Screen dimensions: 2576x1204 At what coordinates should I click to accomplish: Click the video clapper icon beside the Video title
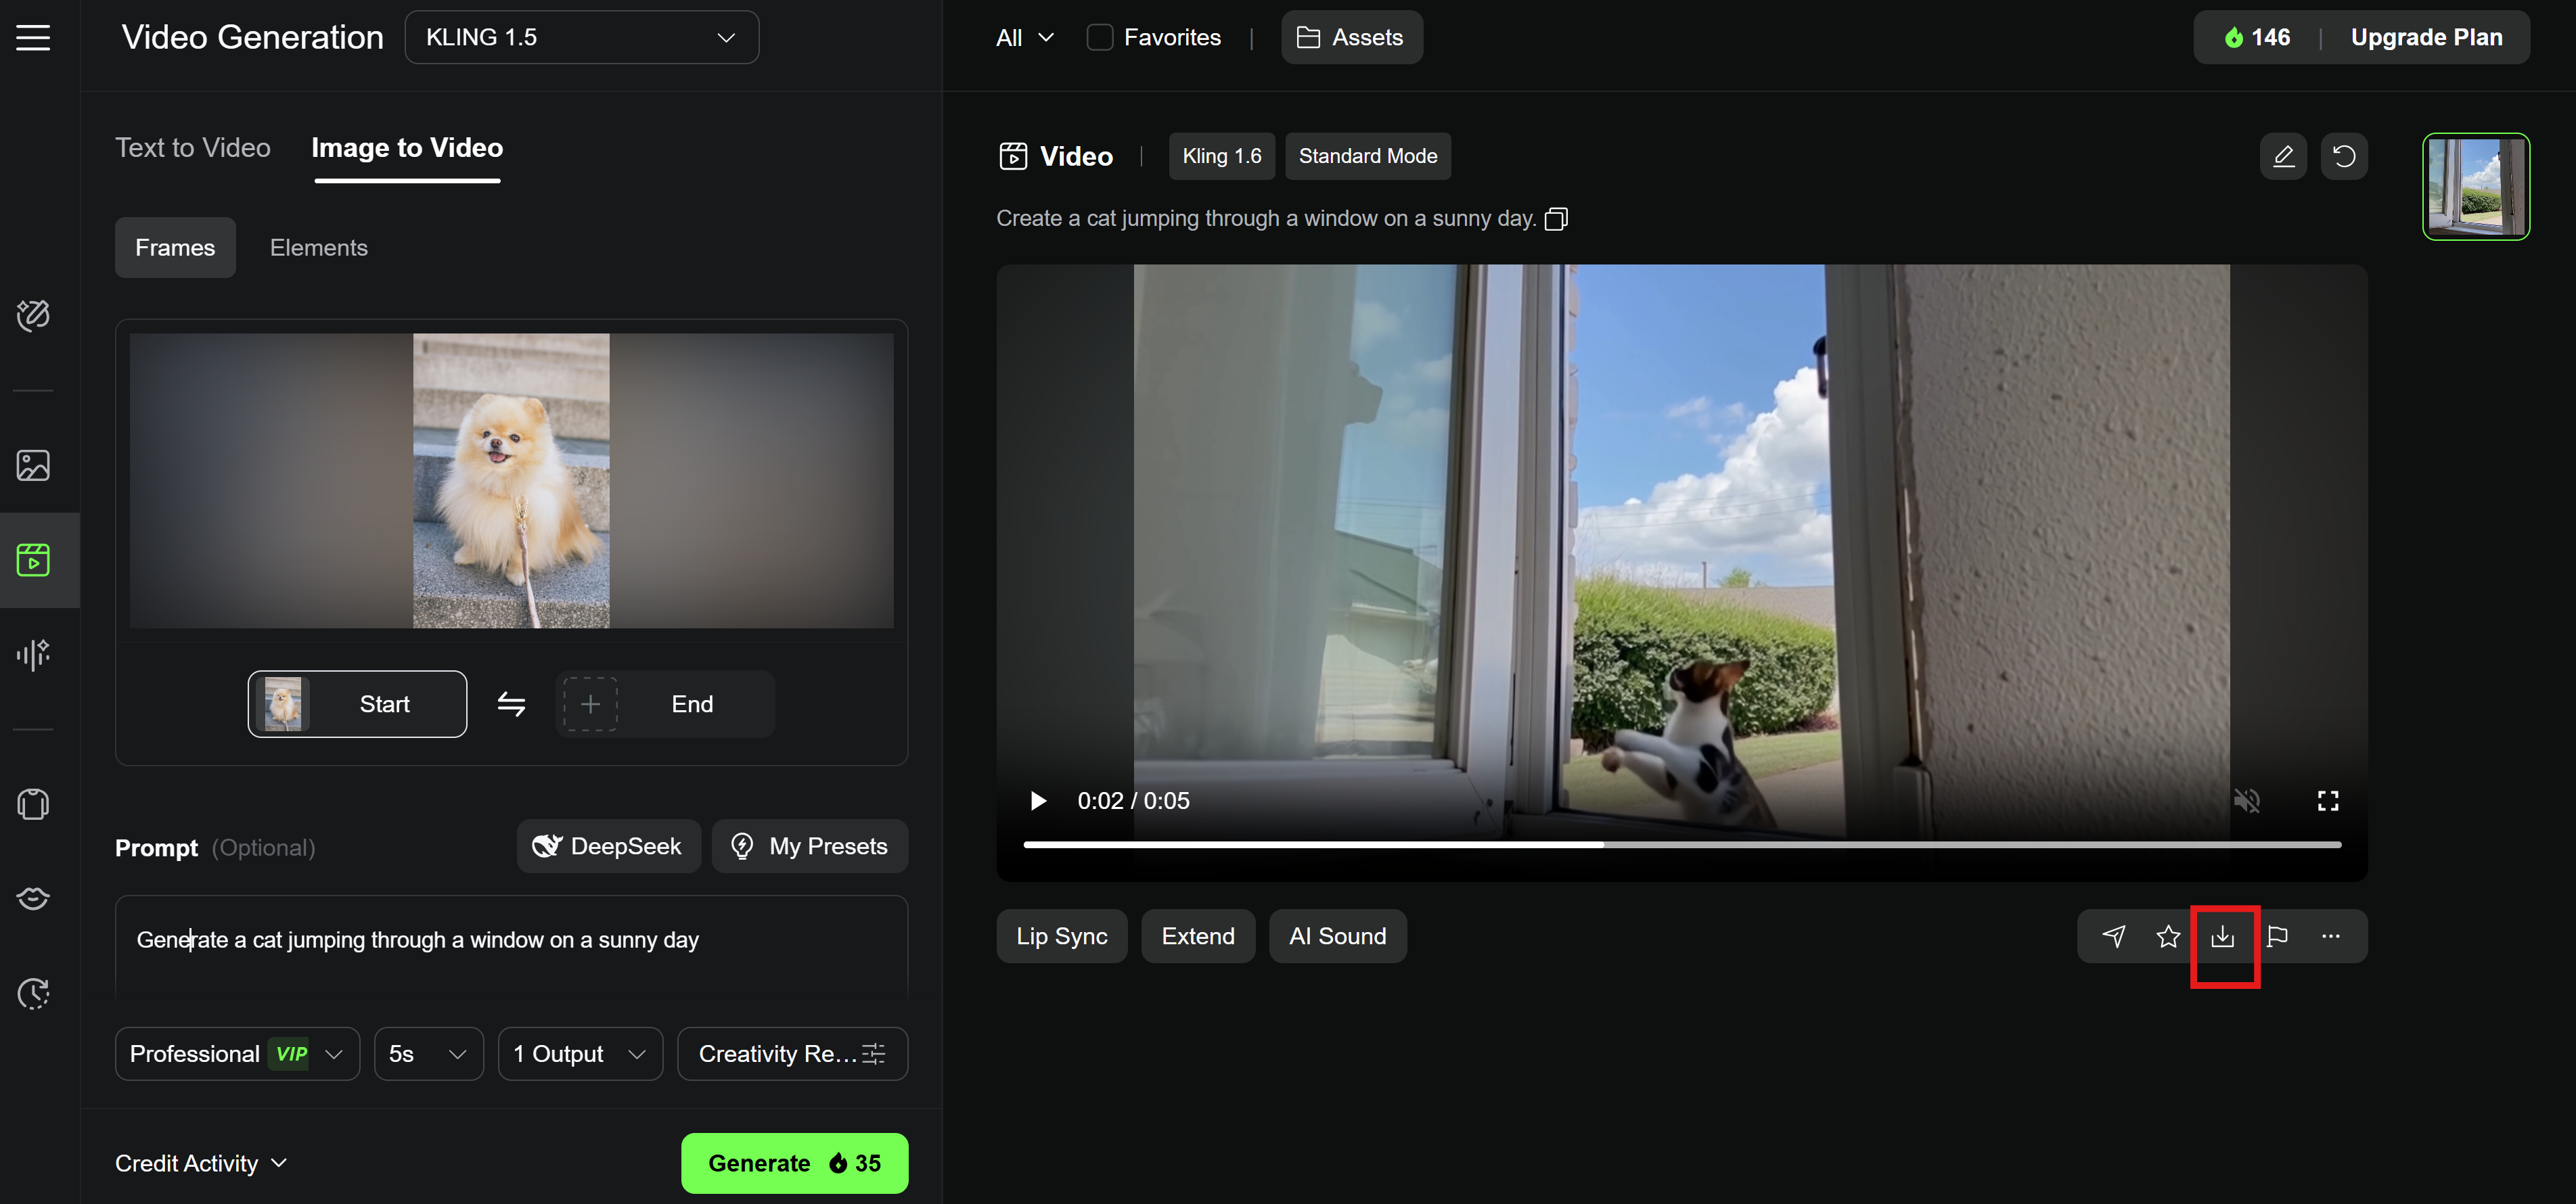pyautogui.click(x=1012, y=156)
